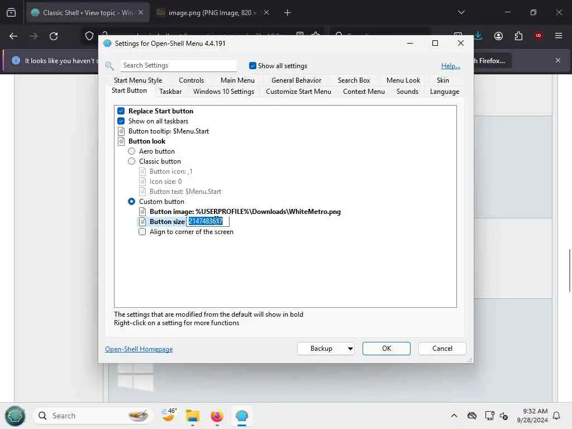Maximize the Open-Shell settings window
This screenshot has height=429, width=572.
click(x=435, y=44)
